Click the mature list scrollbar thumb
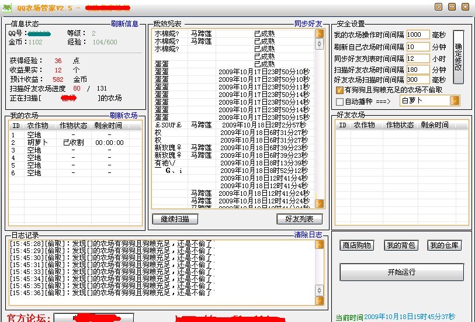The width and height of the screenshot is (475, 322). point(319,44)
